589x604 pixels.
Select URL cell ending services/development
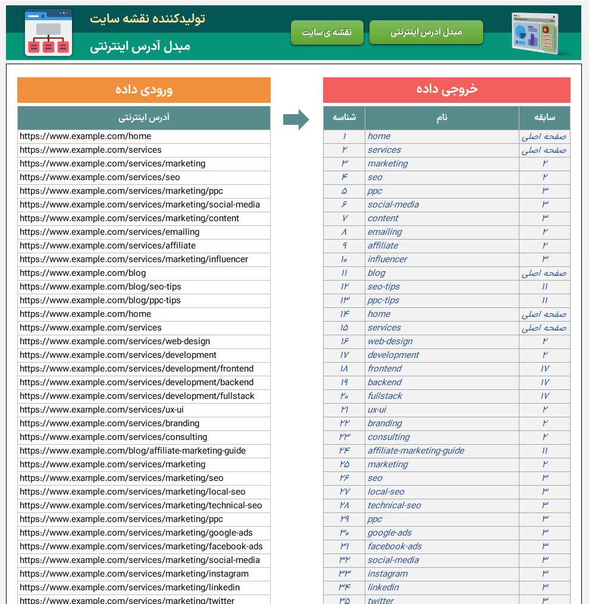click(x=144, y=355)
